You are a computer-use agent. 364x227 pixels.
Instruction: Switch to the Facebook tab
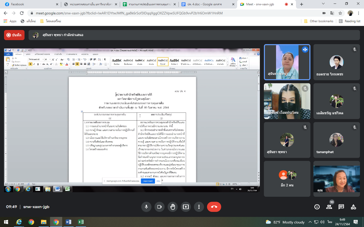tap(30, 4)
